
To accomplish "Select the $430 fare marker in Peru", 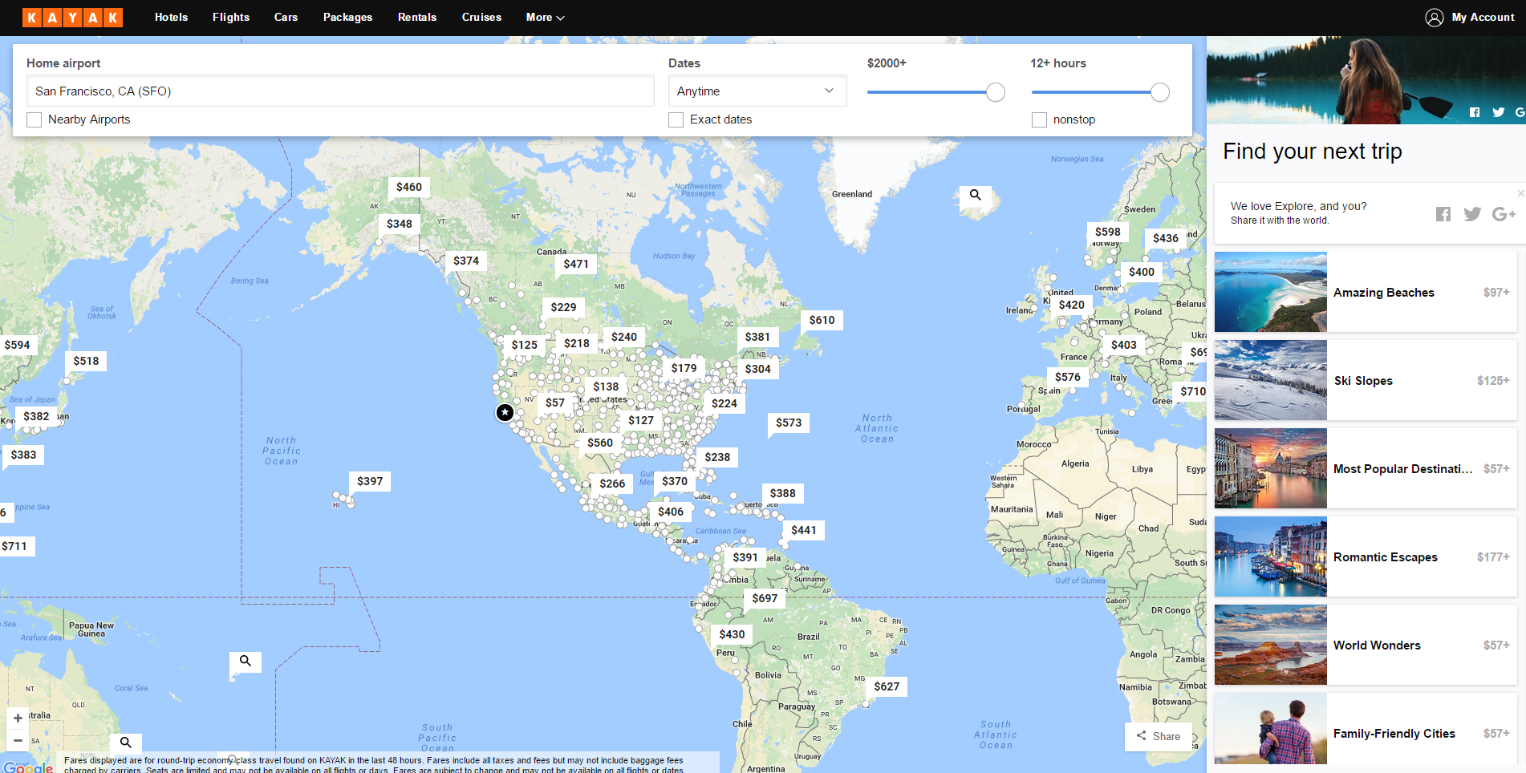I will pos(732,634).
